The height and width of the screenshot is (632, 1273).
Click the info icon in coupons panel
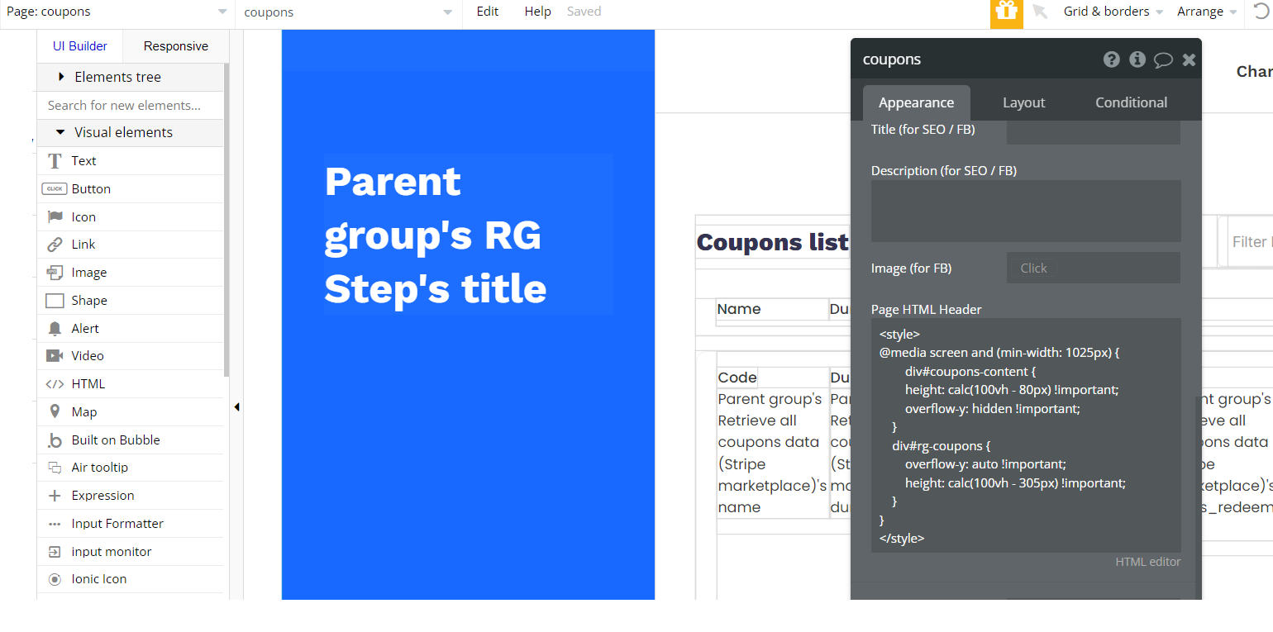tap(1137, 59)
